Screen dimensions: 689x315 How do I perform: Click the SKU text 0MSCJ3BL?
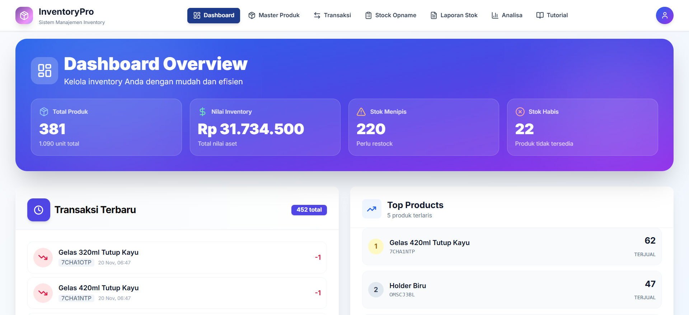point(402,295)
